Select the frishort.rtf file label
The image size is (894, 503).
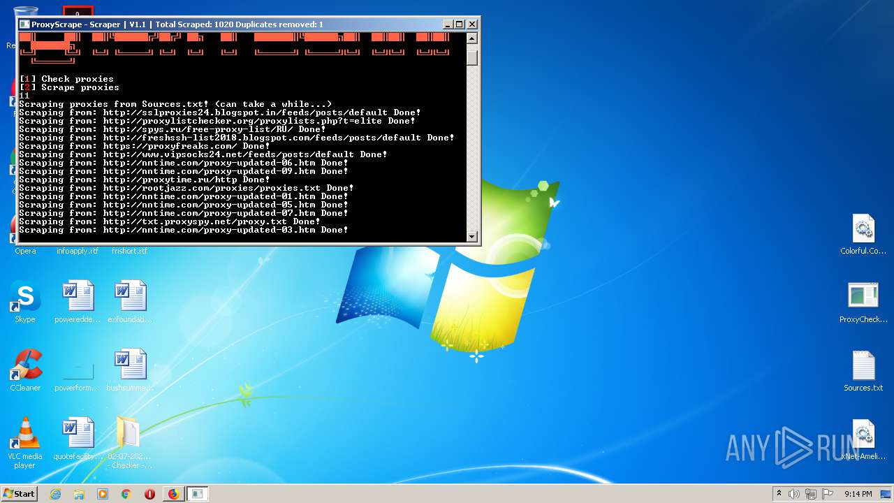(x=130, y=251)
